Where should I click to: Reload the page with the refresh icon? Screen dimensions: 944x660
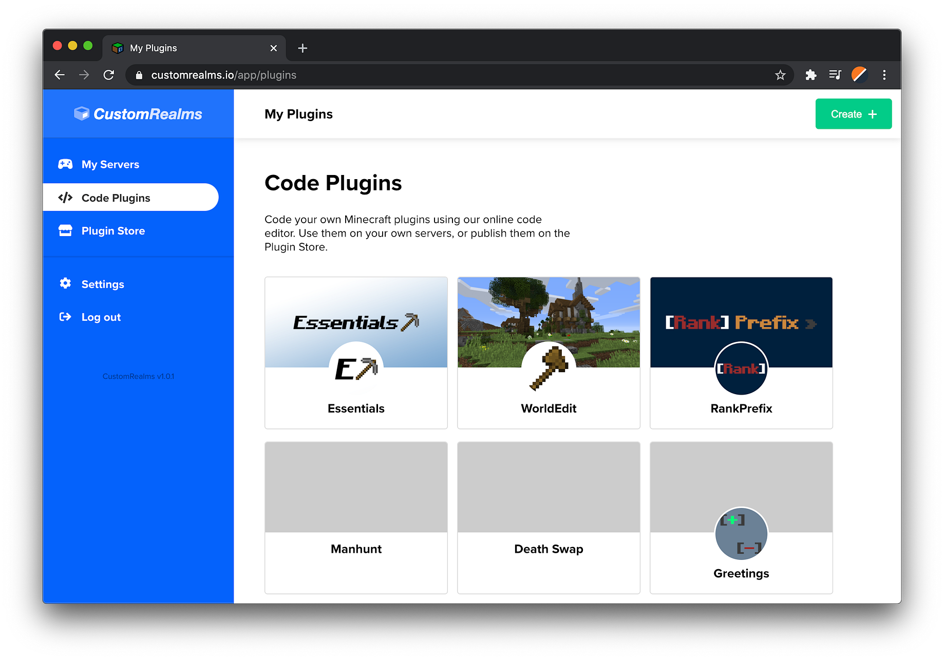coord(108,75)
